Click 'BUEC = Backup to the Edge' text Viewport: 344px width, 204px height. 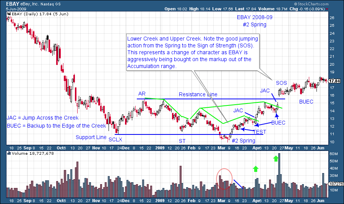(57, 126)
